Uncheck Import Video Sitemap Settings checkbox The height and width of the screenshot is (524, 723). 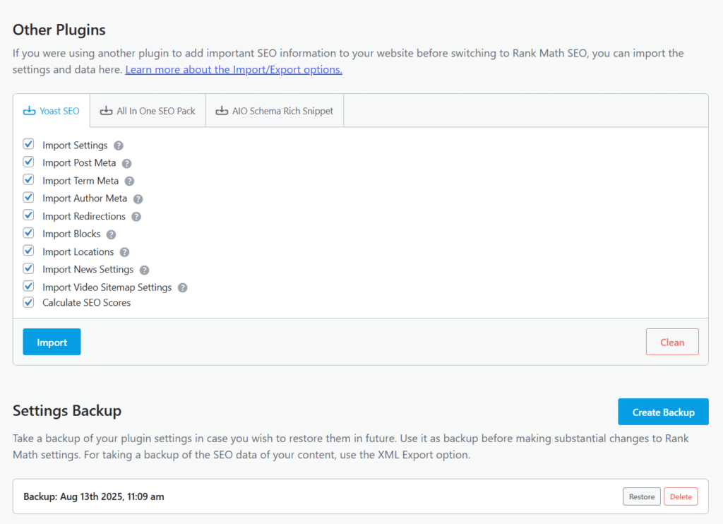coord(28,287)
